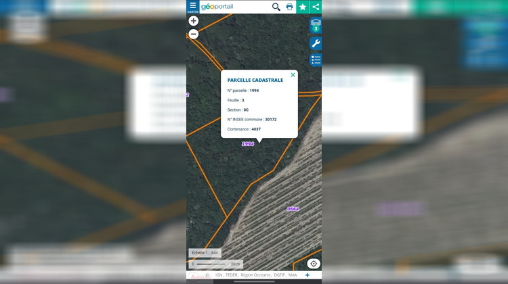Open the search magnifier tool
The width and height of the screenshot is (508, 284).
[276, 7]
